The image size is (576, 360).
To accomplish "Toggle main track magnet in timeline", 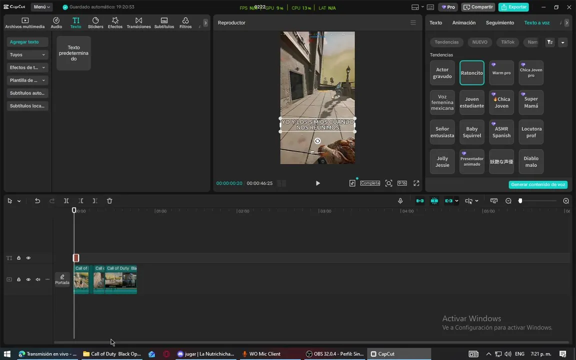I will click(x=420, y=201).
